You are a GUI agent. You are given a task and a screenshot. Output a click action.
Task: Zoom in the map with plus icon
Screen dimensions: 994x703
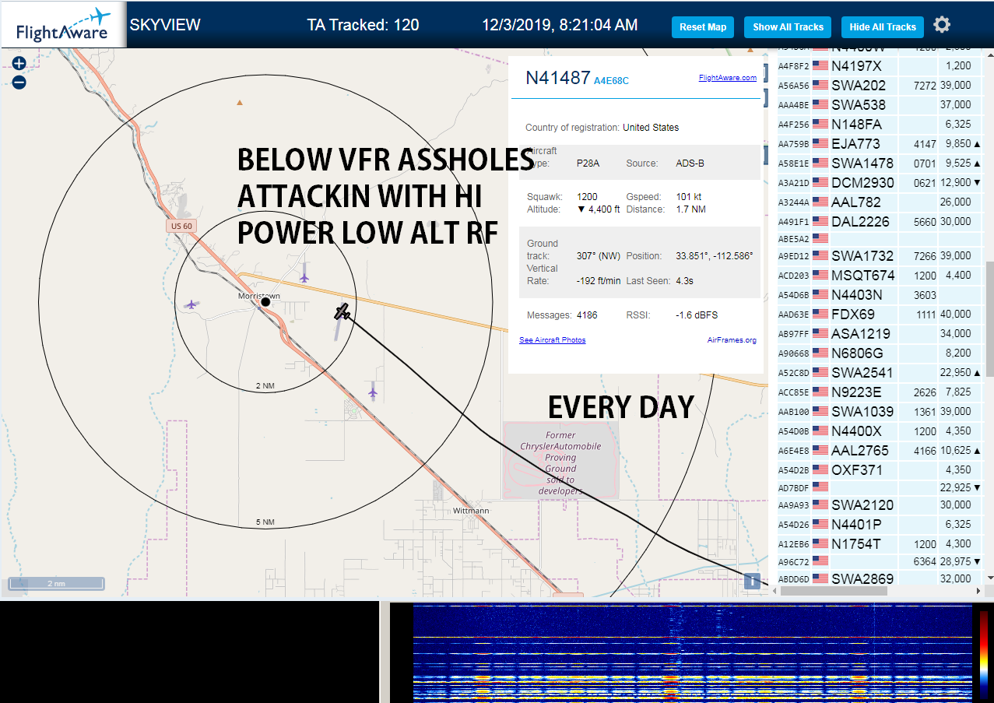point(19,64)
